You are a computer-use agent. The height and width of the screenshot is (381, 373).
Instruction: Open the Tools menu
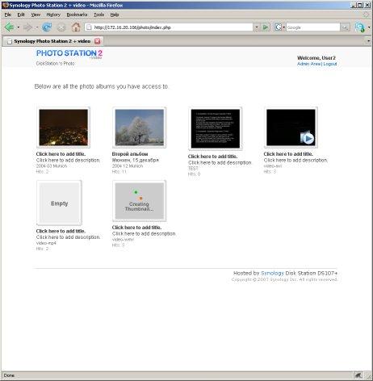point(98,15)
